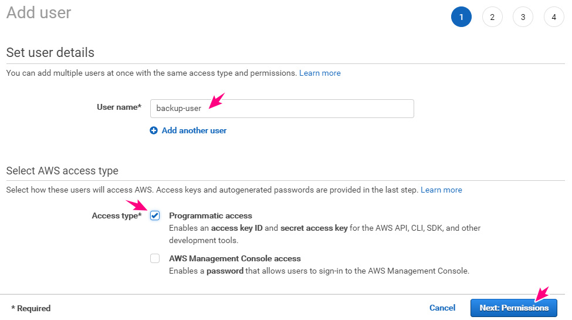This screenshot has height=320, width=572.
Task: Select step 3 circle in wizard
Action: tap(523, 17)
